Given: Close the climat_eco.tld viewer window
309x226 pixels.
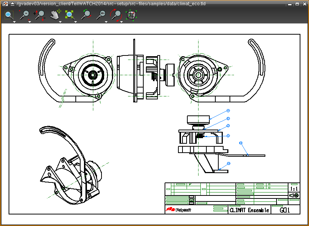Looking at the screenshot, I should [x=305, y=4].
